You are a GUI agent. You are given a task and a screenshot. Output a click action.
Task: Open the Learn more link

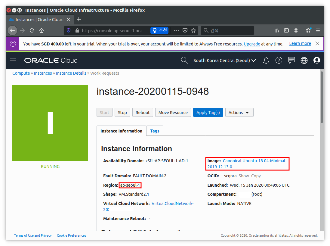(x=300, y=43)
